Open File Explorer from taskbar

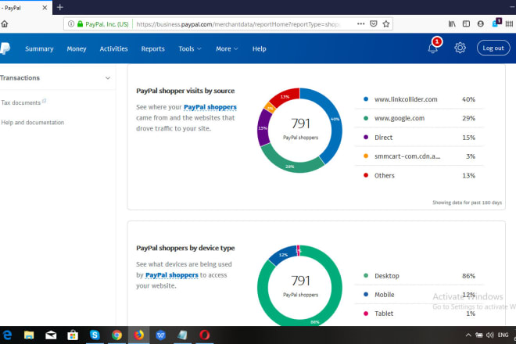coord(29,335)
